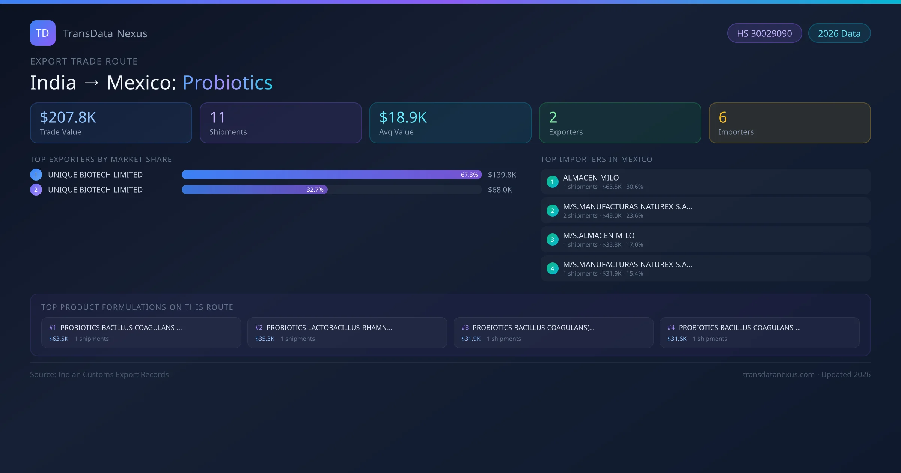Image resolution: width=901 pixels, height=473 pixels.
Task: Expand the #1 PROBIOTICS BACILLUS COAGULANS card
Action: pos(141,333)
